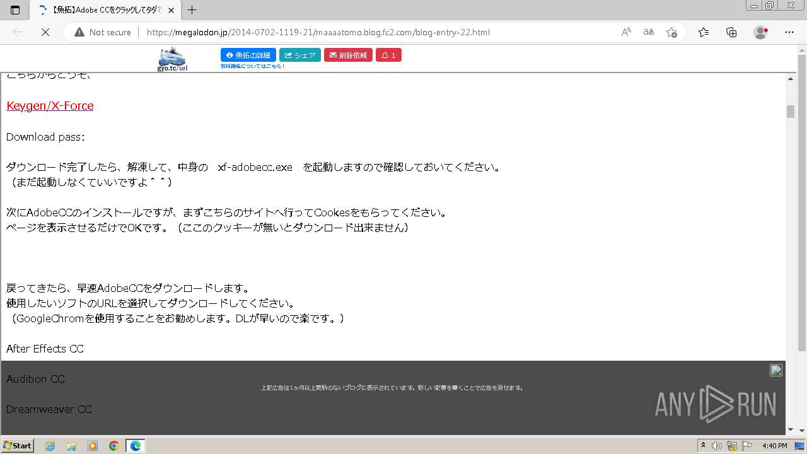Click the xf-adobecc.exe instruction line
The width and height of the screenshot is (807, 454).
coord(253,167)
